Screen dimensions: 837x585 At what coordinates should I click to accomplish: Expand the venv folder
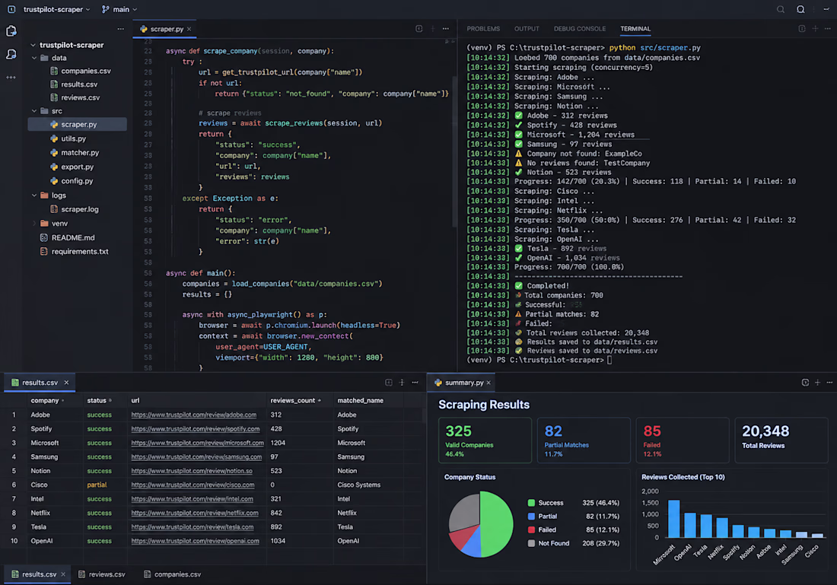[34, 223]
